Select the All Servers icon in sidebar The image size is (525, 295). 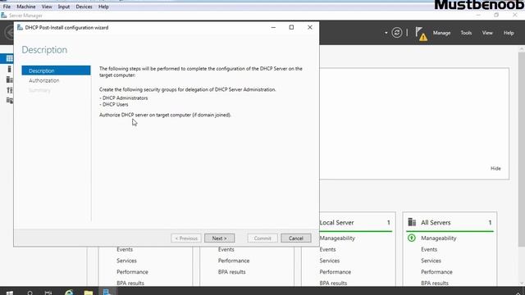point(9,79)
